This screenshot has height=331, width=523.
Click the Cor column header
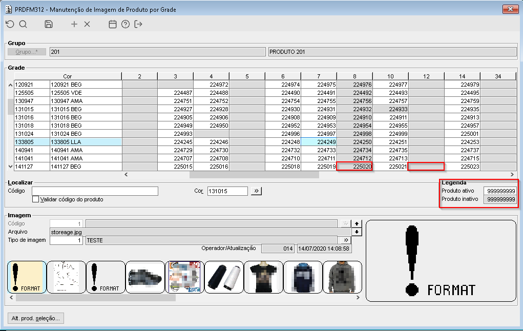tap(68, 76)
